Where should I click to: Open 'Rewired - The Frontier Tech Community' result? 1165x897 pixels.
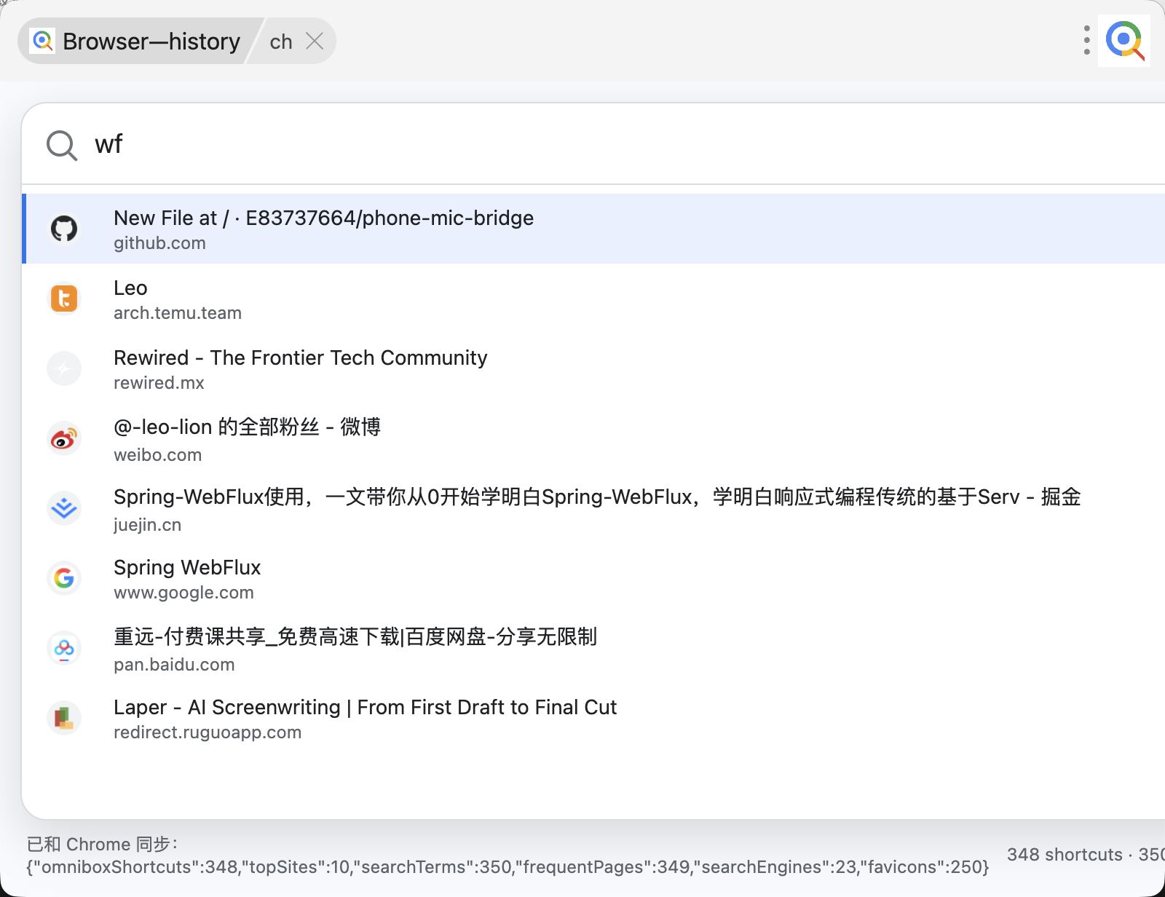click(593, 368)
